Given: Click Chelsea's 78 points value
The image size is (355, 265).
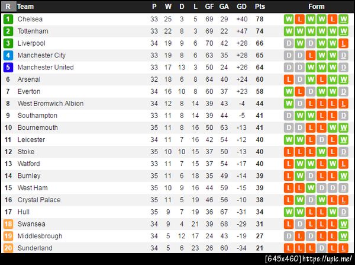Looking at the screenshot, I should tap(260, 19).
